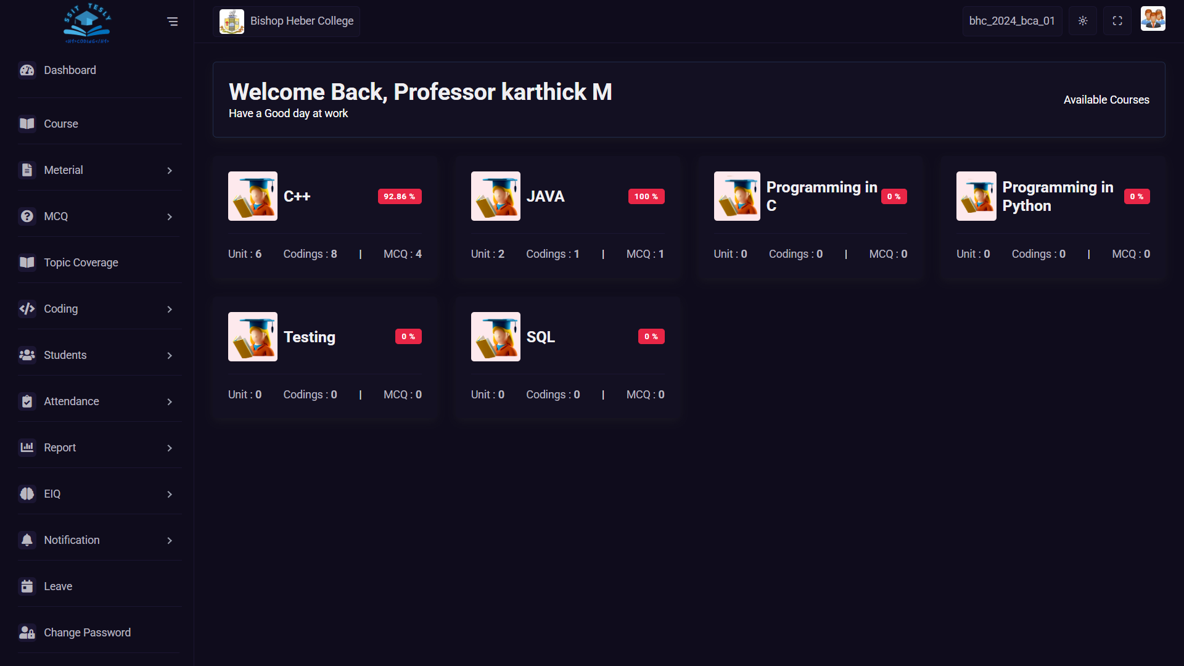
Task: Toggle the light/dark theme sun icon
Action: point(1082,21)
